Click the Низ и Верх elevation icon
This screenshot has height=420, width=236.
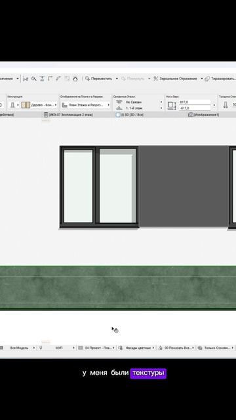172,105
